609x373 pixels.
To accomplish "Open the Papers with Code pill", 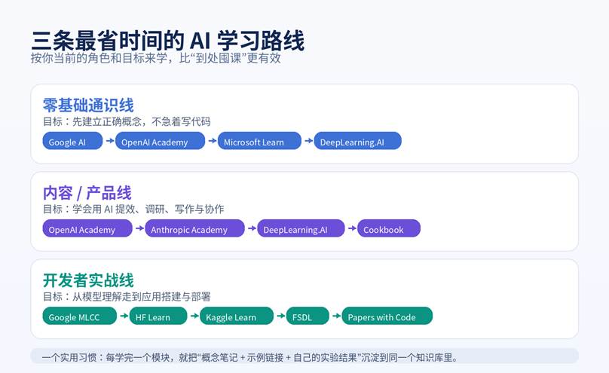I will tap(387, 316).
